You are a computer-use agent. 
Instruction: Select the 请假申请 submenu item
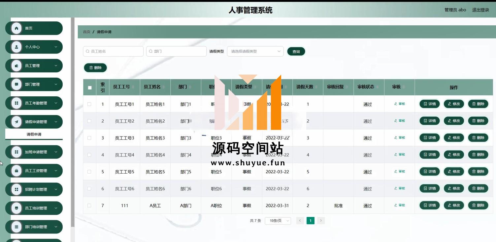pos(34,134)
